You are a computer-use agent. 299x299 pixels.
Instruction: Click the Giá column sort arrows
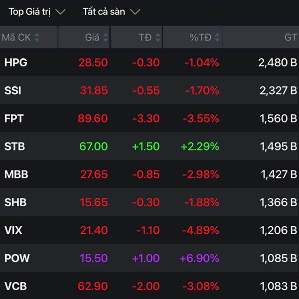(x=106, y=37)
